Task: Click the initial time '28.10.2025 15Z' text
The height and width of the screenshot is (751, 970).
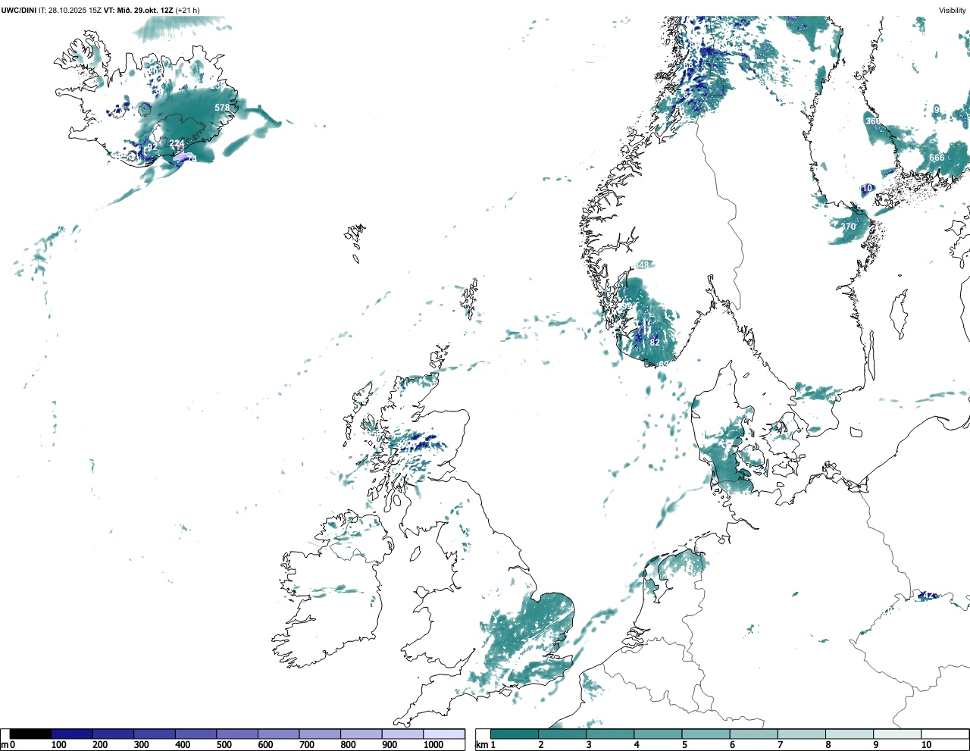Action: 75,11
